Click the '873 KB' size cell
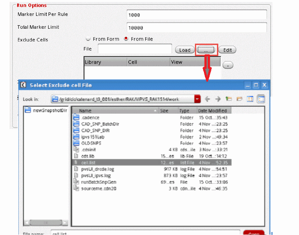This screenshot has height=235, width=299. pyautogui.click(x=171, y=176)
